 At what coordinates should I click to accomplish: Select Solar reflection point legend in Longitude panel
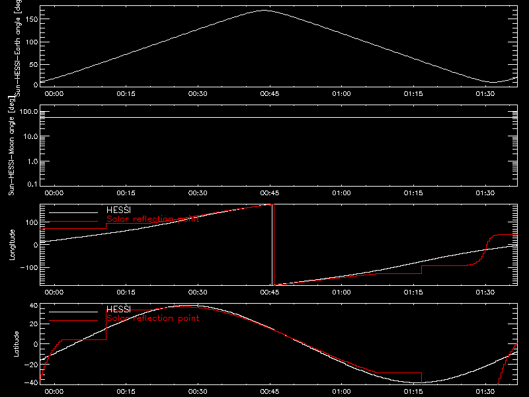(153, 219)
